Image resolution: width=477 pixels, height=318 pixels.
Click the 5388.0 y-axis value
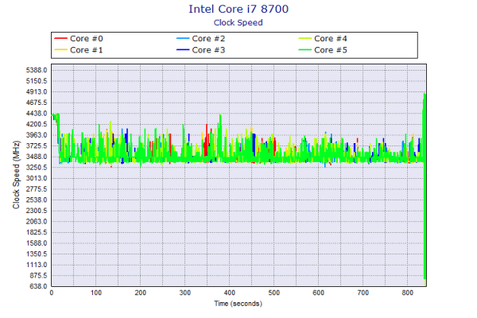[37, 70]
